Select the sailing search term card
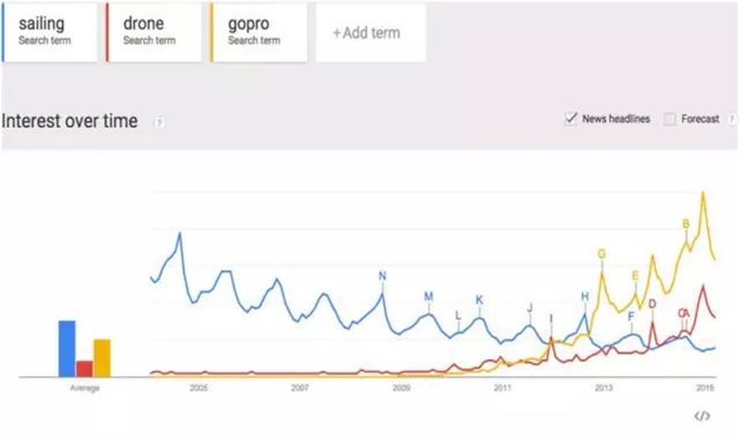This screenshot has height=441, width=739. pyautogui.click(x=50, y=32)
